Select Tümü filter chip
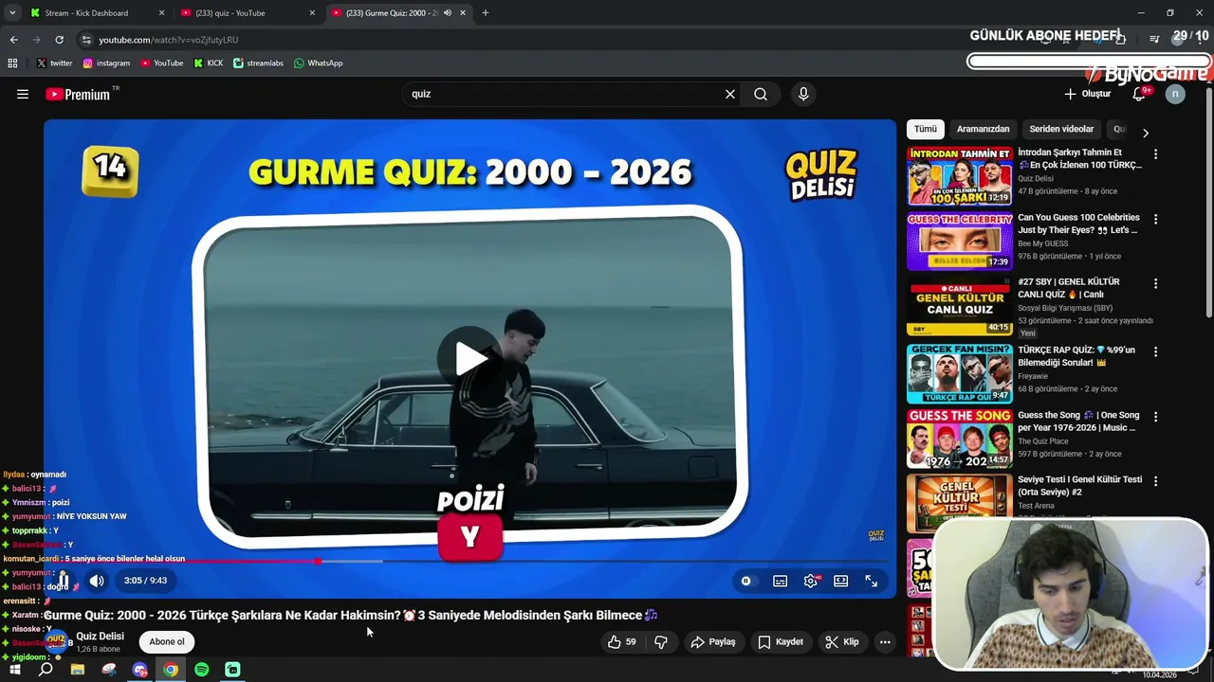The width and height of the screenshot is (1214, 682). coord(926,129)
